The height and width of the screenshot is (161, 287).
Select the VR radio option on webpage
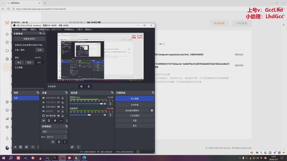157,44
